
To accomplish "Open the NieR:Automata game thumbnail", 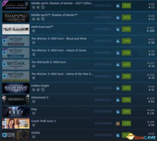I will coord(16,29).
